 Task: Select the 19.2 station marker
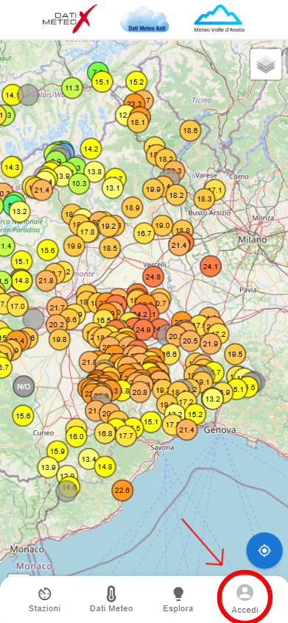click(x=108, y=227)
